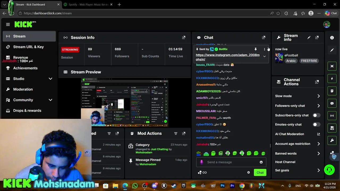Click the pin icon on BotRix message
Viewport: 340px width, 191px height.
pos(256,49)
